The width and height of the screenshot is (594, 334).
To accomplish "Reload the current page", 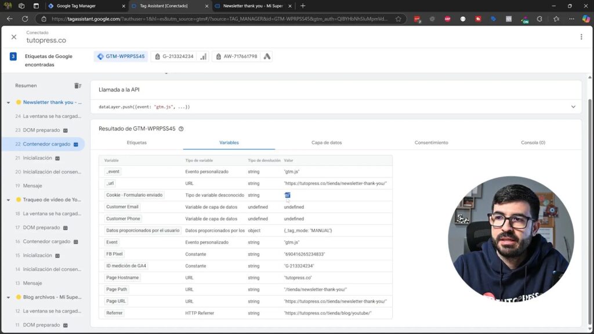I will (x=25, y=19).
